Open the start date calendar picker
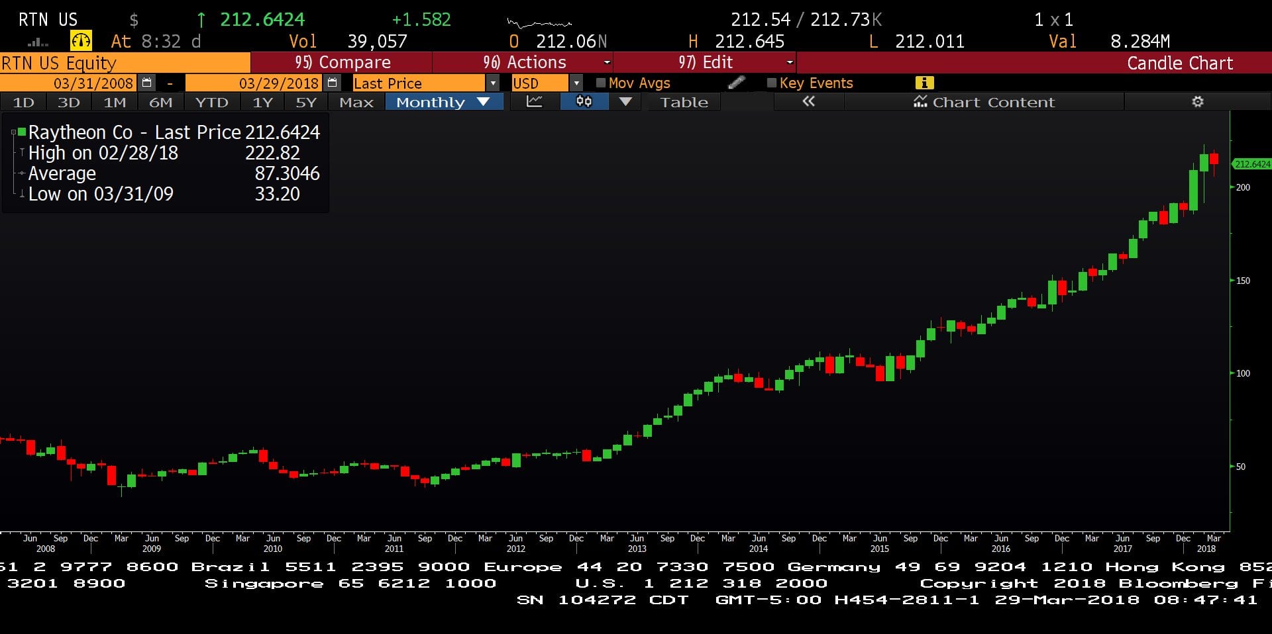This screenshot has height=634, width=1272. 147,83
